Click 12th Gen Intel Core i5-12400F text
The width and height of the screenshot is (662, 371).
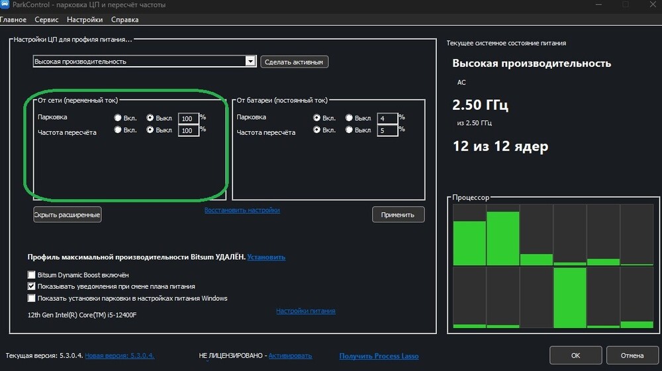pos(82,315)
